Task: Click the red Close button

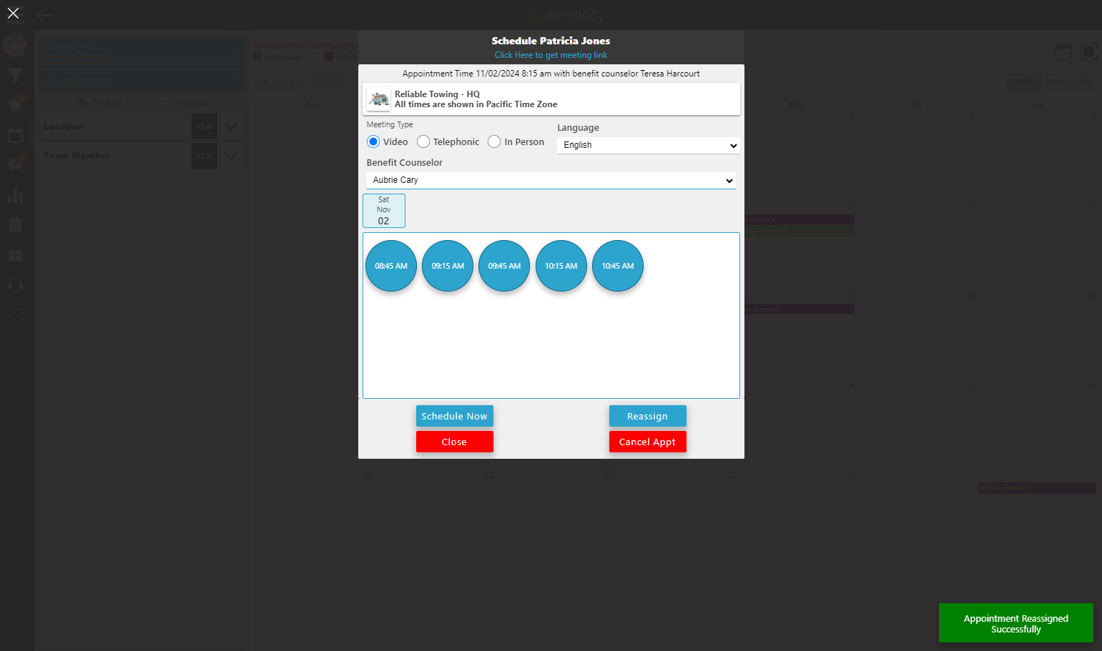Action: (x=454, y=442)
